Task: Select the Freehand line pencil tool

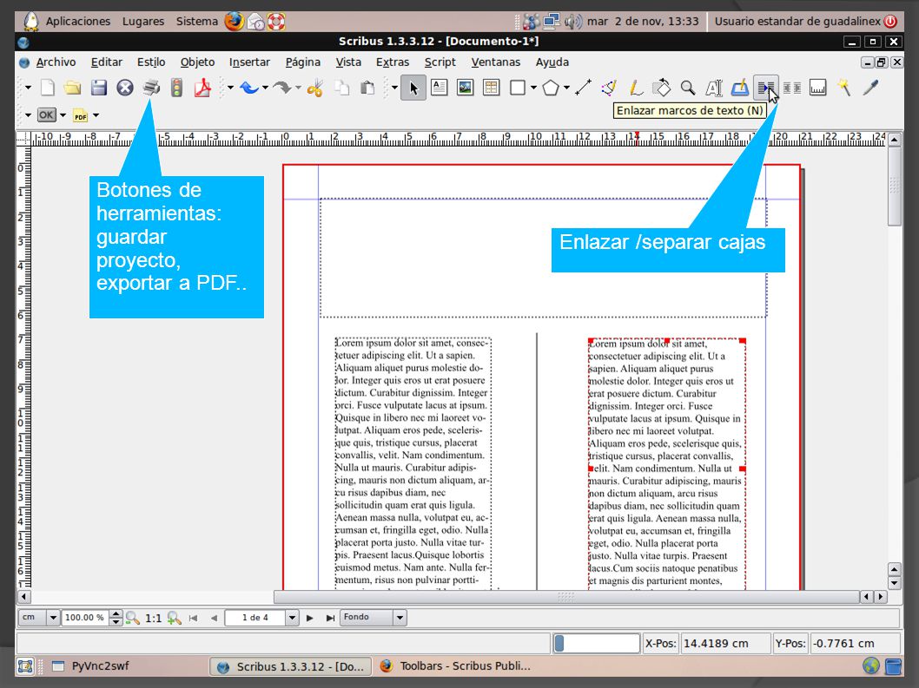Action: coord(635,88)
